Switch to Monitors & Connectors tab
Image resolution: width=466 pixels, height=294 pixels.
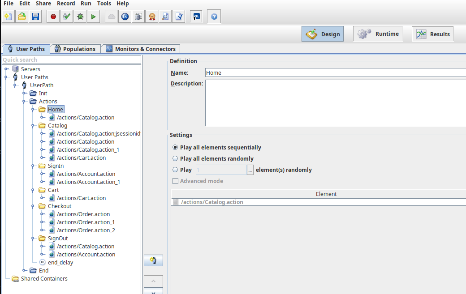[140, 49]
